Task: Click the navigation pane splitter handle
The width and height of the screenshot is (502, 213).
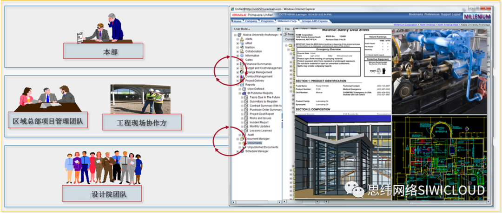Action: click(283, 119)
